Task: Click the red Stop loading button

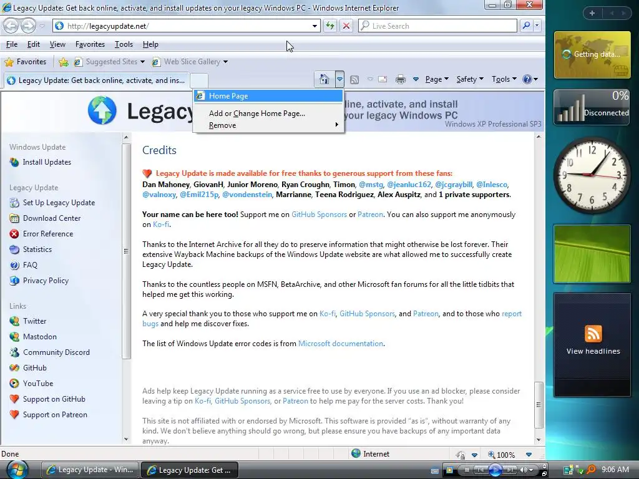Action: pos(346,26)
